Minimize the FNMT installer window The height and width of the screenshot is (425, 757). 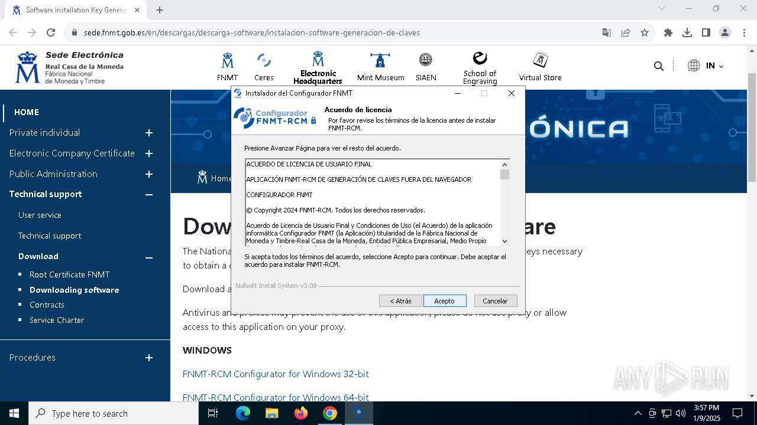click(x=458, y=93)
